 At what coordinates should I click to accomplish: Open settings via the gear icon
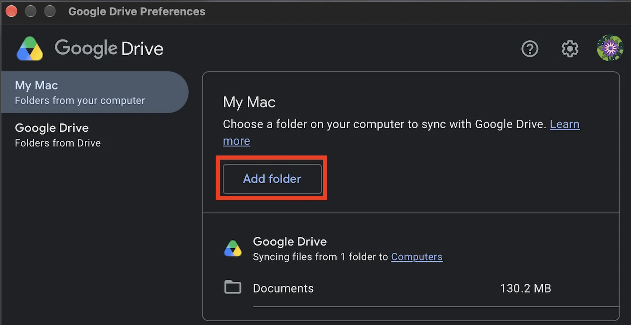[570, 49]
